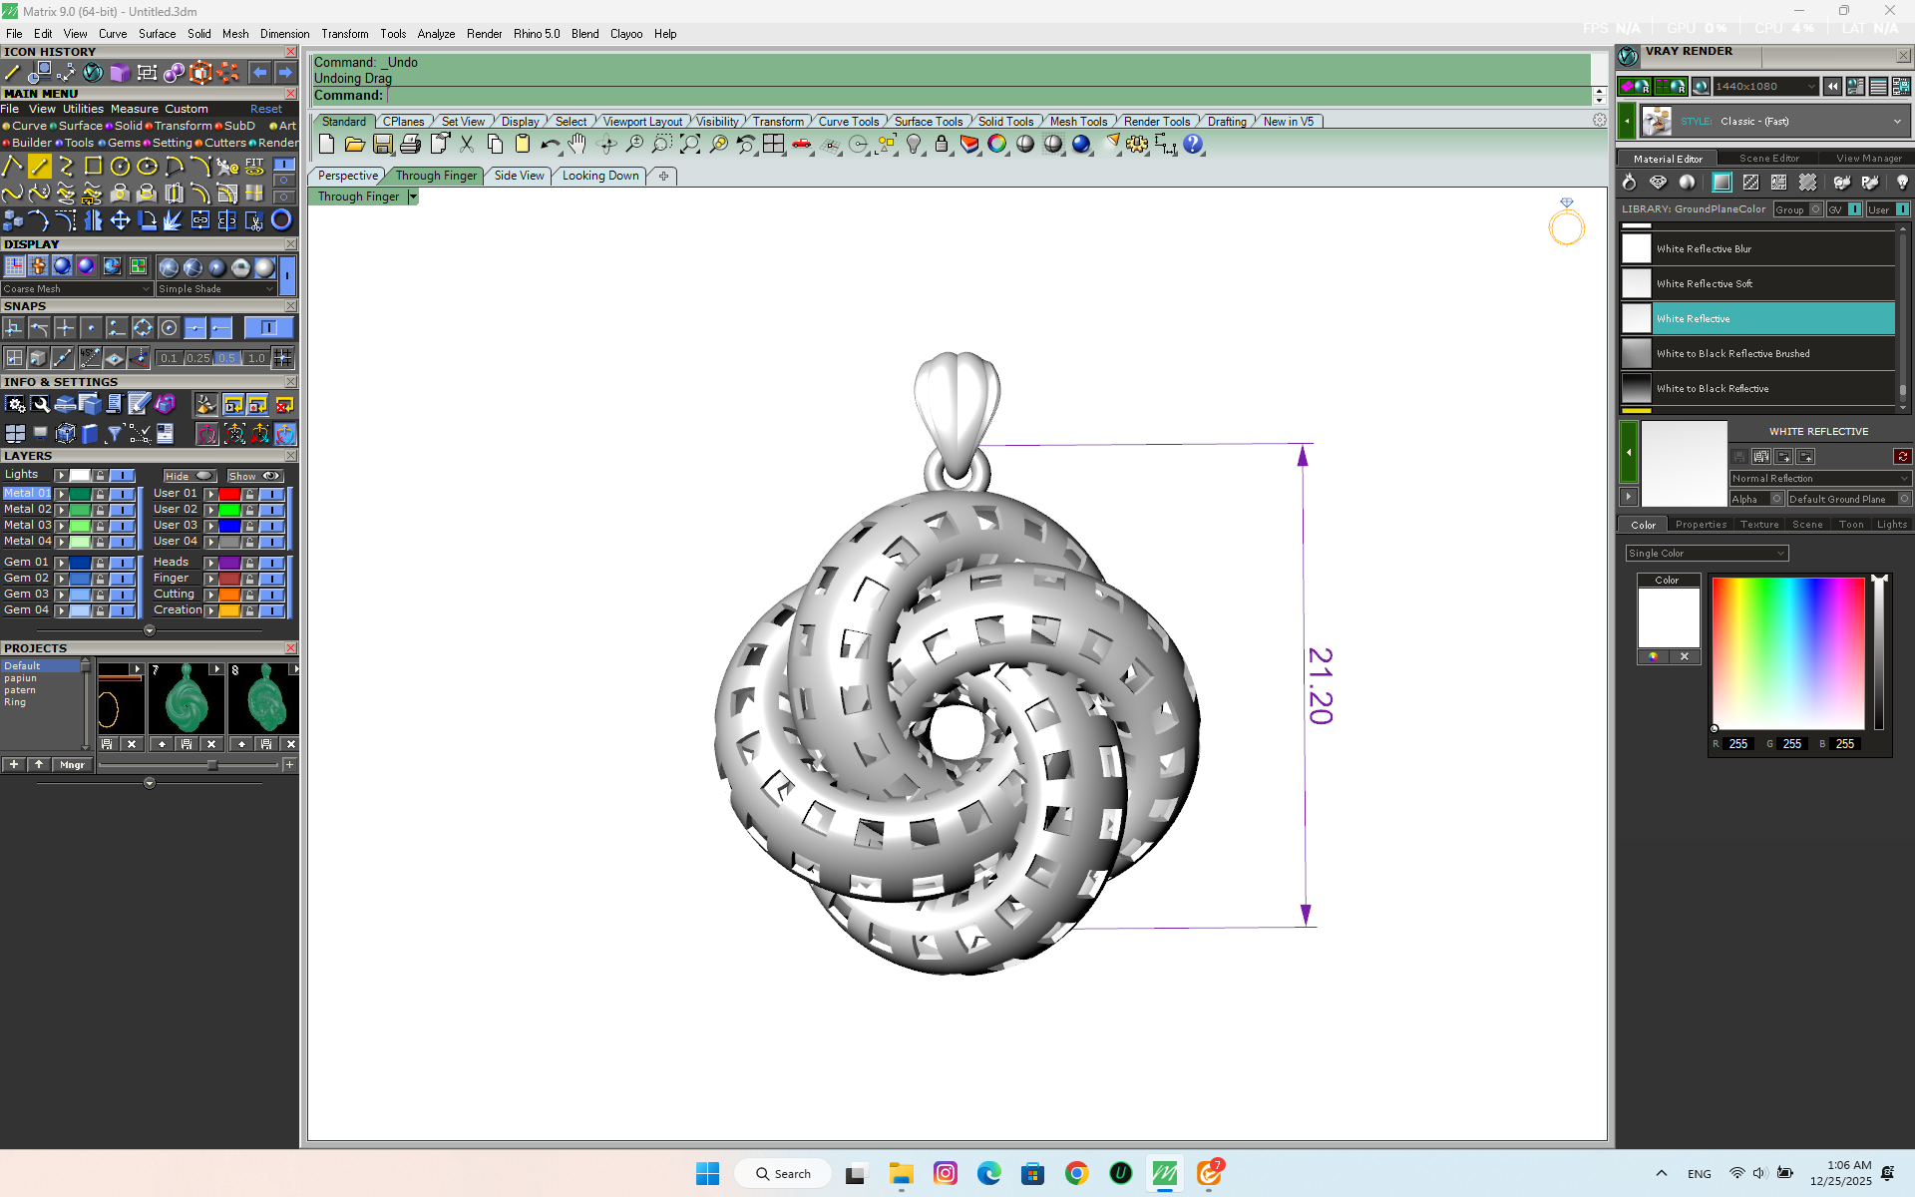
Task: Toggle the lock on Metal 02 layer
Action: click(100, 510)
